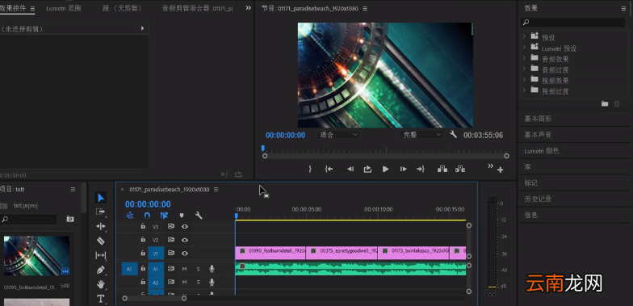Select the Ripple Edit tool
This screenshot has height=306, width=633.
tap(100, 226)
